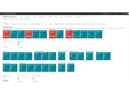This screenshot has height=96, width=129.
Task: Click plus icon for New Workflow Designation
Action: pyautogui.click(x=29, y=24)
